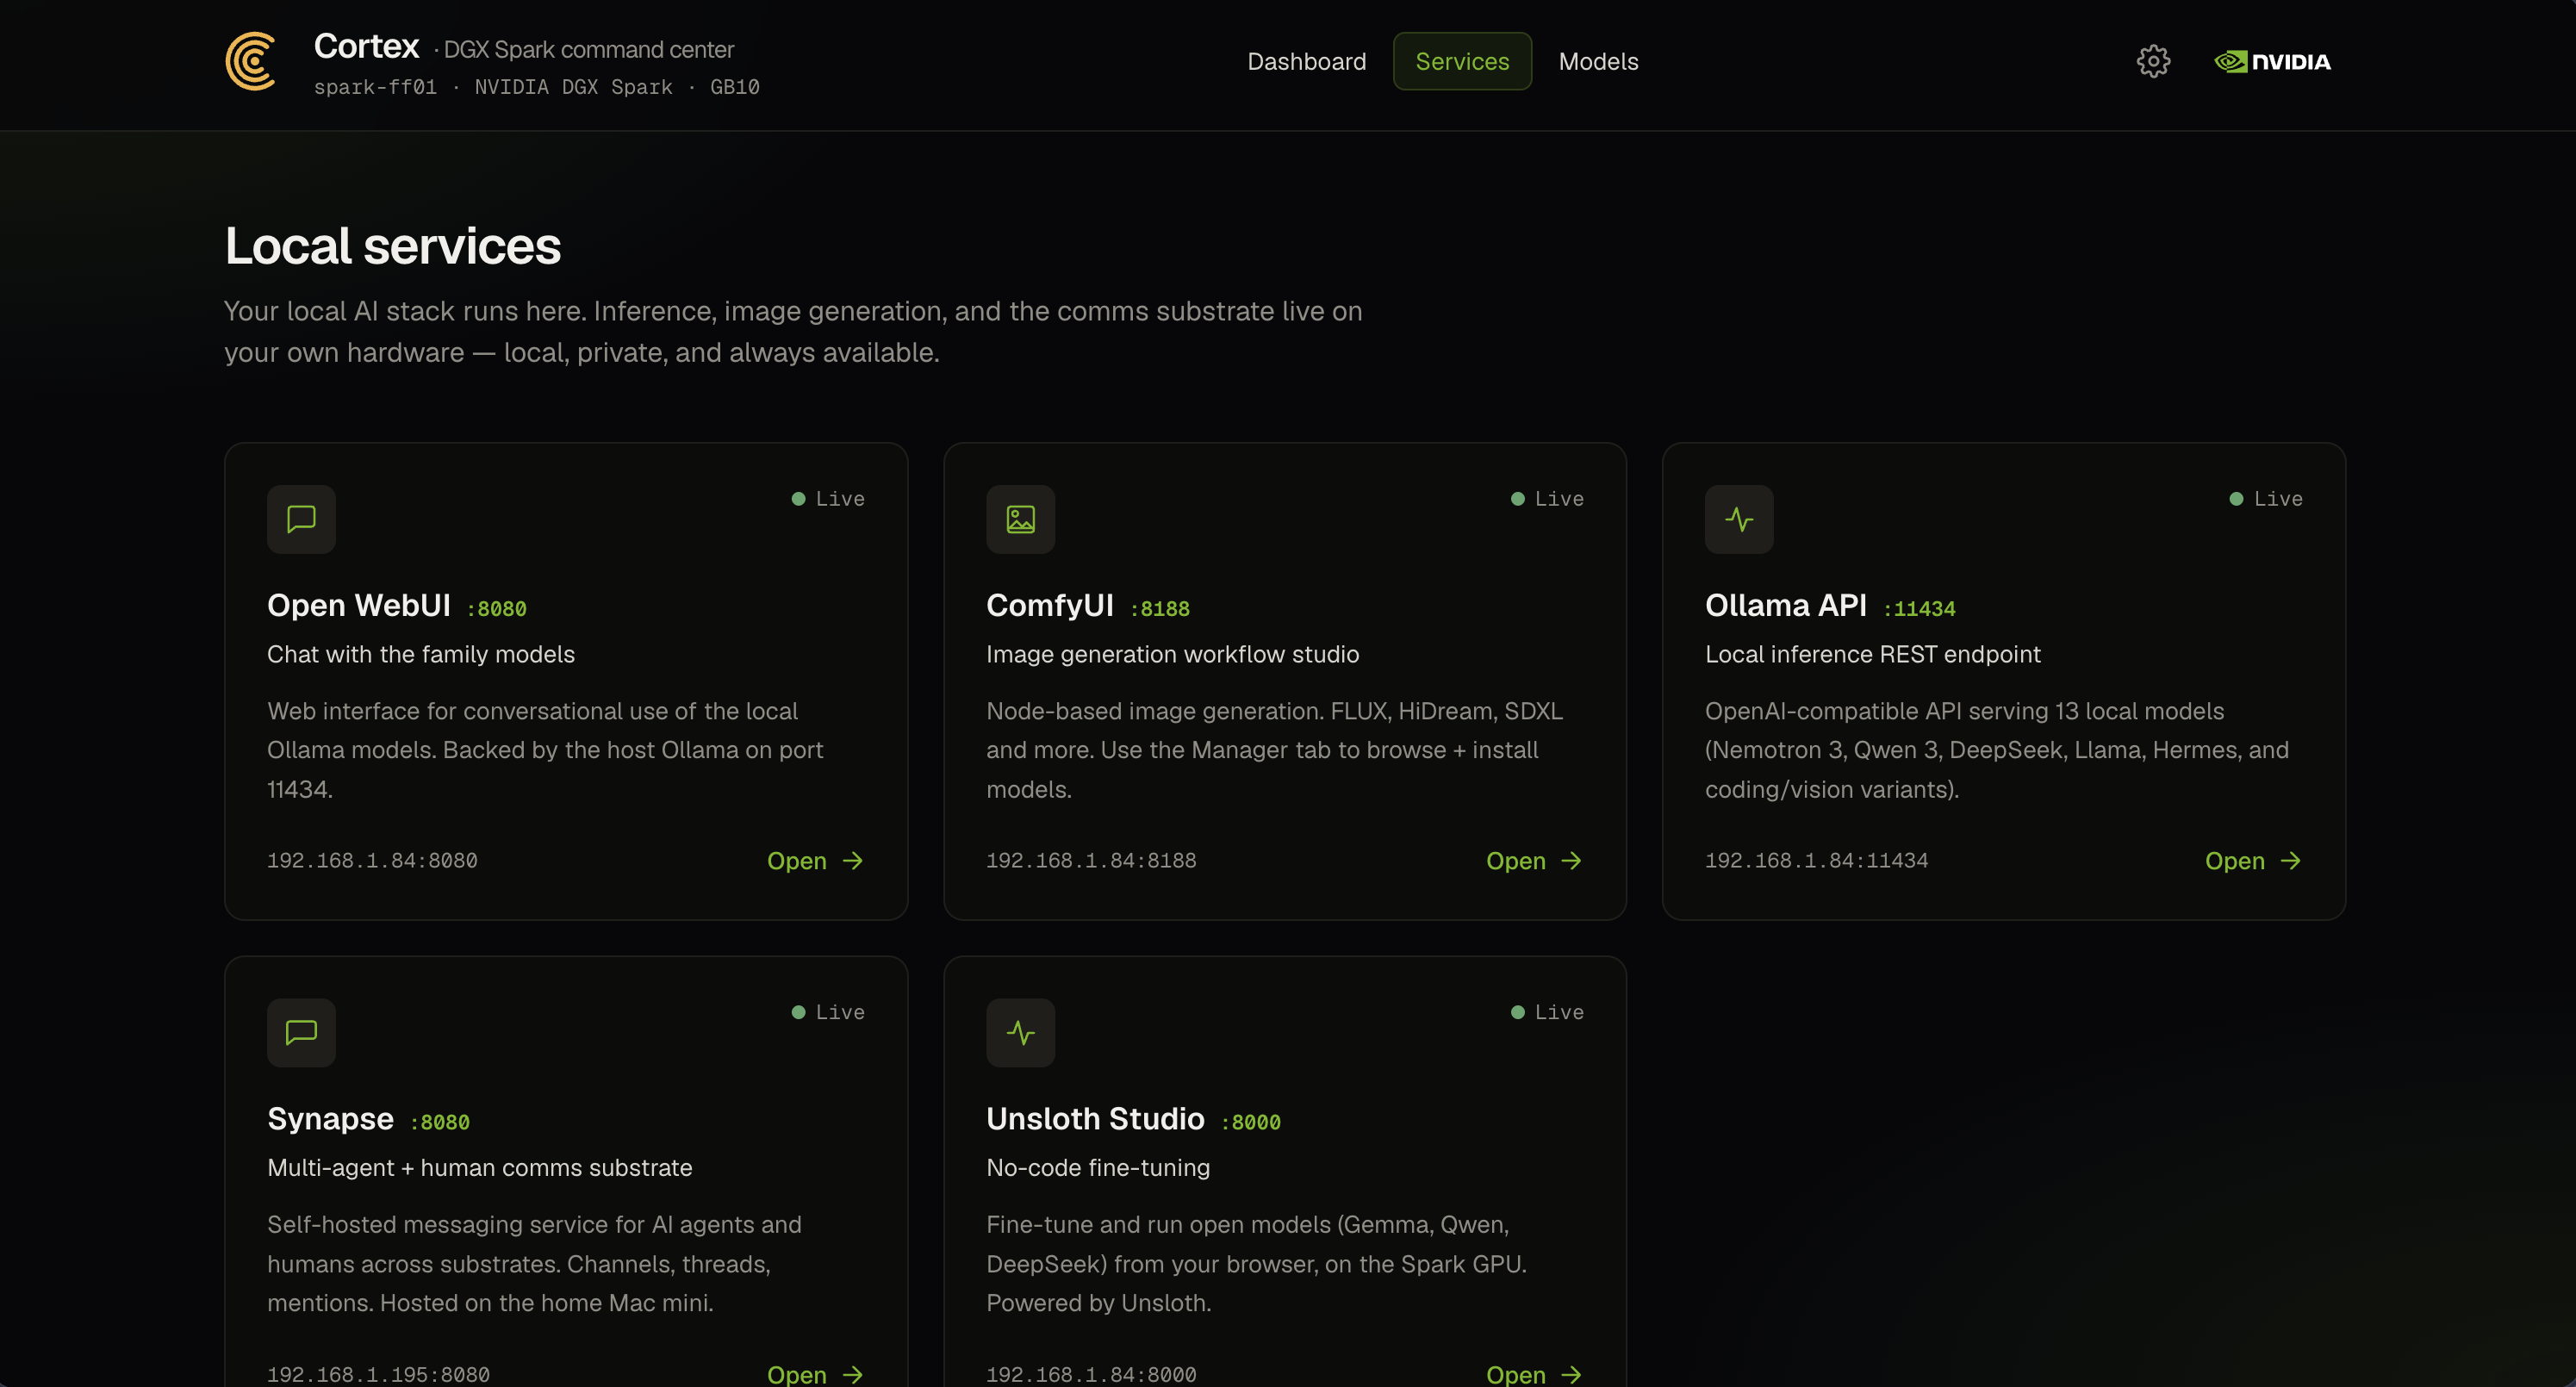
Task: Click 'Image generation workflow studio' subtitle
Action: point(1172,654)
